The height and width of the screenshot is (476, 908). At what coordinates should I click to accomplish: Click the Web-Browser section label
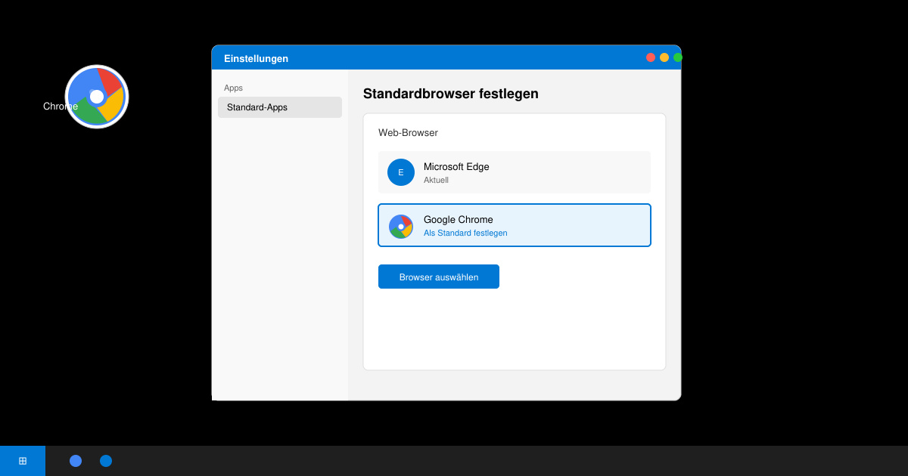point(408,133)
